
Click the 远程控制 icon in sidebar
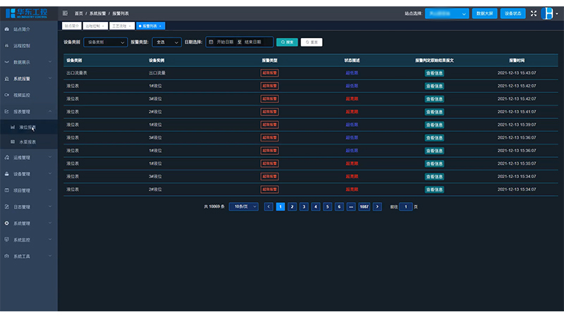coord(7,46)
